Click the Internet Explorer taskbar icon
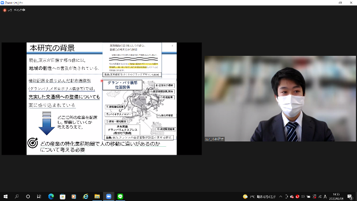Image resolution: width=357 pixels, height=201 pixels. [86, 196]
